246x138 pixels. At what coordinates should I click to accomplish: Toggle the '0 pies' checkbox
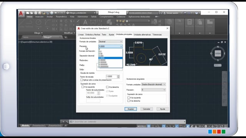pyautogui.click(x=107, y=91)
